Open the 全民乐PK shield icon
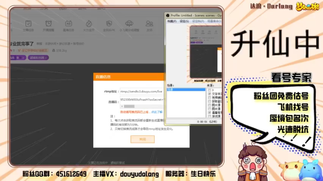The width and height of the screenshot is (323, 181). click(109, 24)
